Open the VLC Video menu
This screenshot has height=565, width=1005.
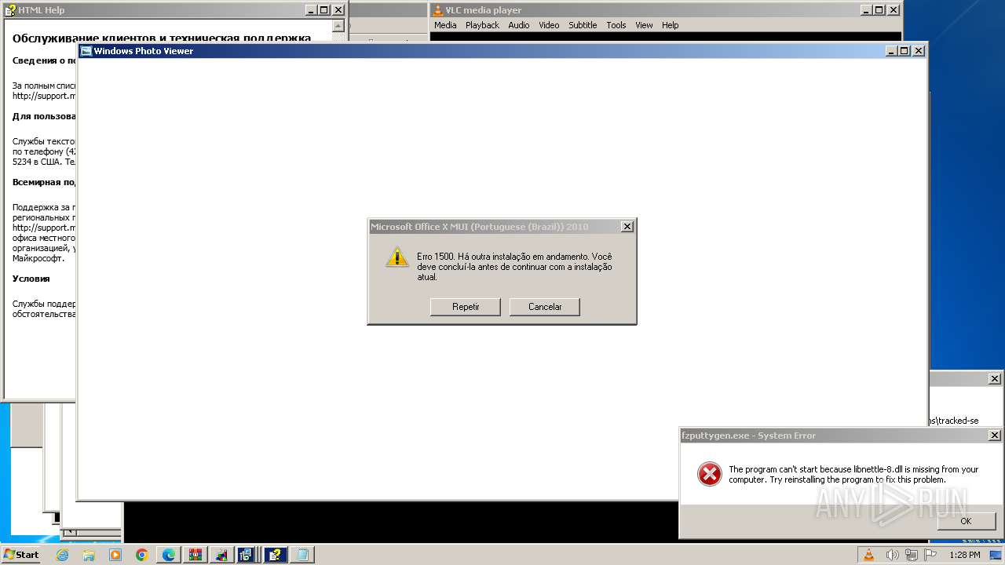coord(549,25)
